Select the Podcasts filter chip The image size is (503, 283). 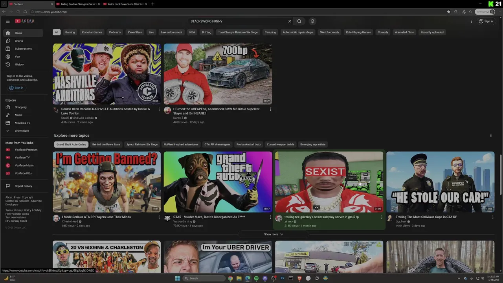tap(115, 32)
